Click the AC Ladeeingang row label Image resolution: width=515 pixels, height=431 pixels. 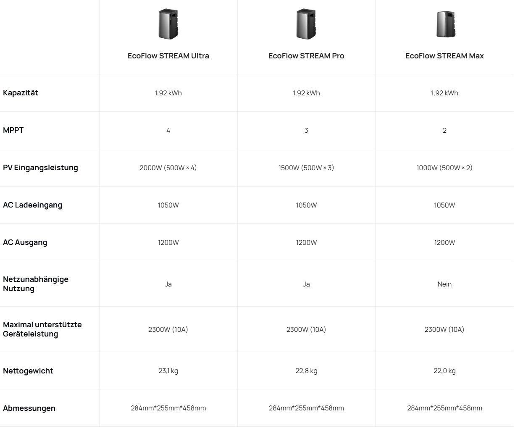32,205
